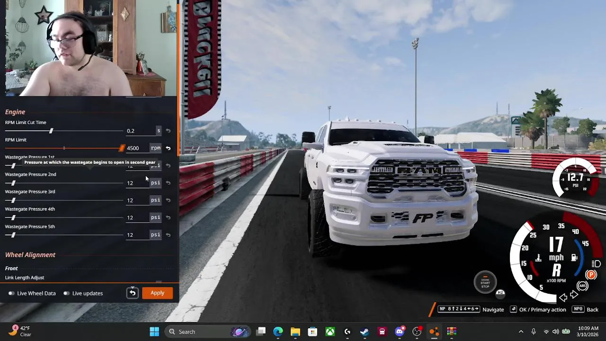Click the RPM Limit slider handle
This screenshot has width=606, height=341.
tap(122, 148)
